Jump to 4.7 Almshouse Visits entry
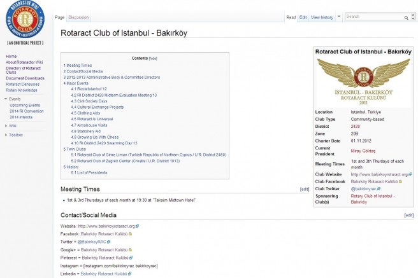Image resolution: width=418 pixels, height=278 pixels. tap(89, 125)
